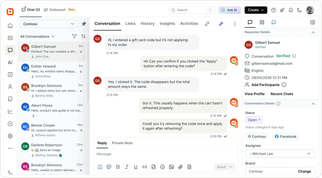Toggle underline formatting in reply editor
This screenshot has width=322, height=178.
136,167
